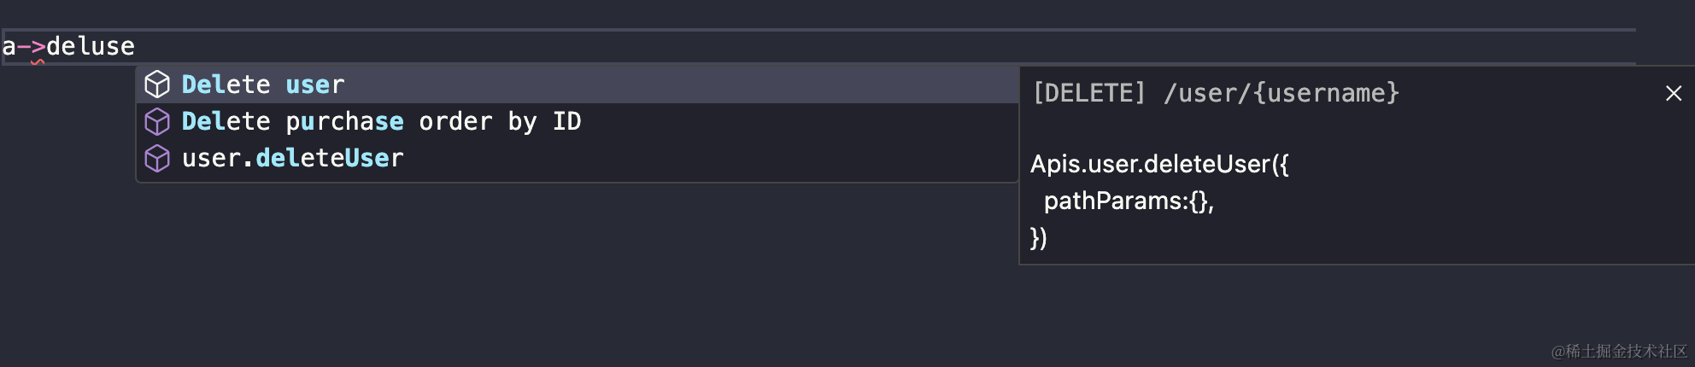Screen dimensions: 1695x367
Task: Click cube icon beside Delete purchase order
Action: pos(157,121)
